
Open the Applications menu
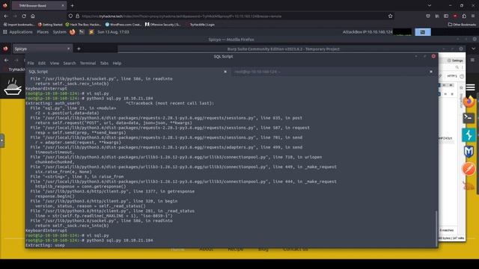pos(21,31)
